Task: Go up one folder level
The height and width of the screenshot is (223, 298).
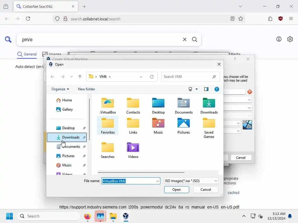Action: pyautogui.click(x=80, y=77)
